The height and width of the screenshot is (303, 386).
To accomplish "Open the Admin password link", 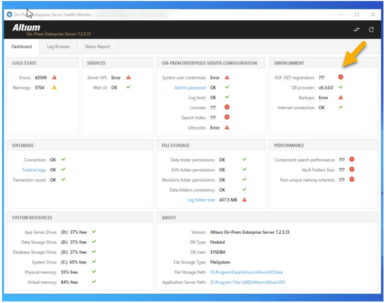I will tap(190, 88).
